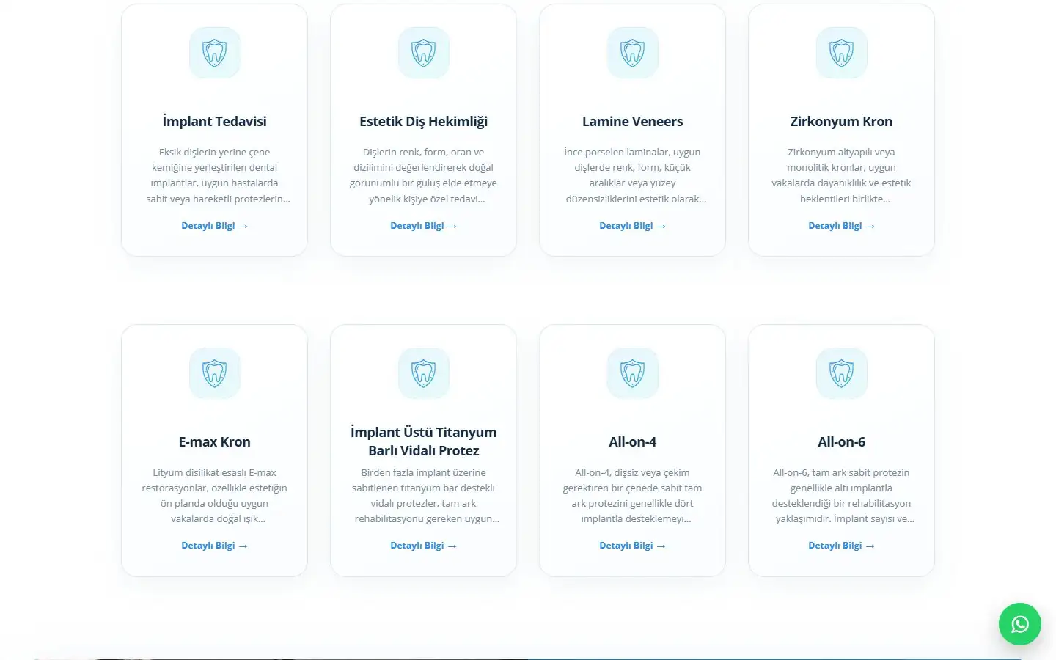
Task: Click tooth icon on İmplant Üstü Titanyum card
Action: (x=424, y=373)
